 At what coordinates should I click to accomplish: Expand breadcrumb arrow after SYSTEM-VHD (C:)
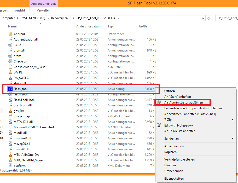tap(48, 18)
